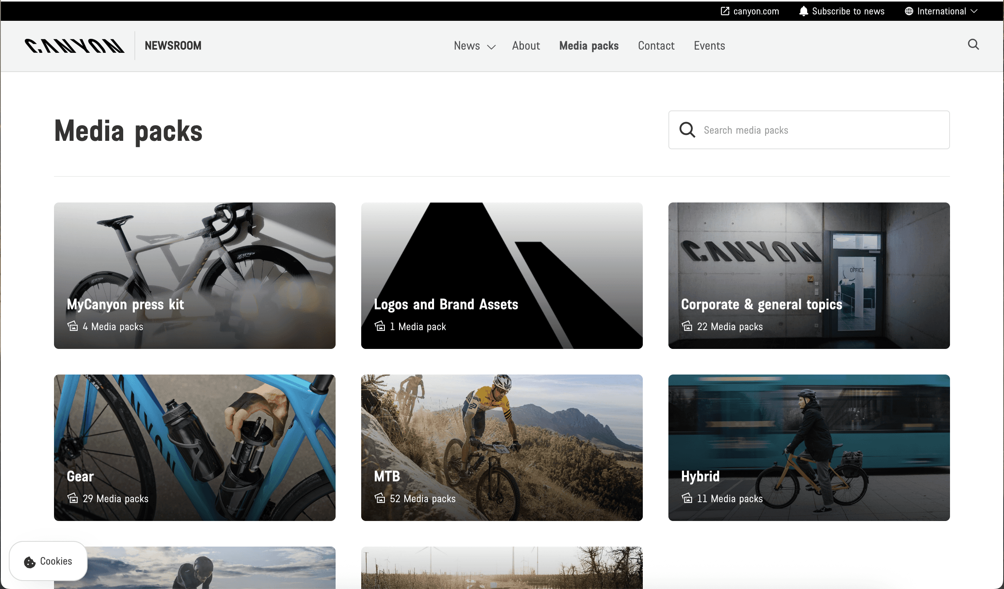Image resolution: width=1004 pixels, height=589 pixels.
Task: Open the wind turbine landscape card in the bottom row
Action: [x=502, y=567]
